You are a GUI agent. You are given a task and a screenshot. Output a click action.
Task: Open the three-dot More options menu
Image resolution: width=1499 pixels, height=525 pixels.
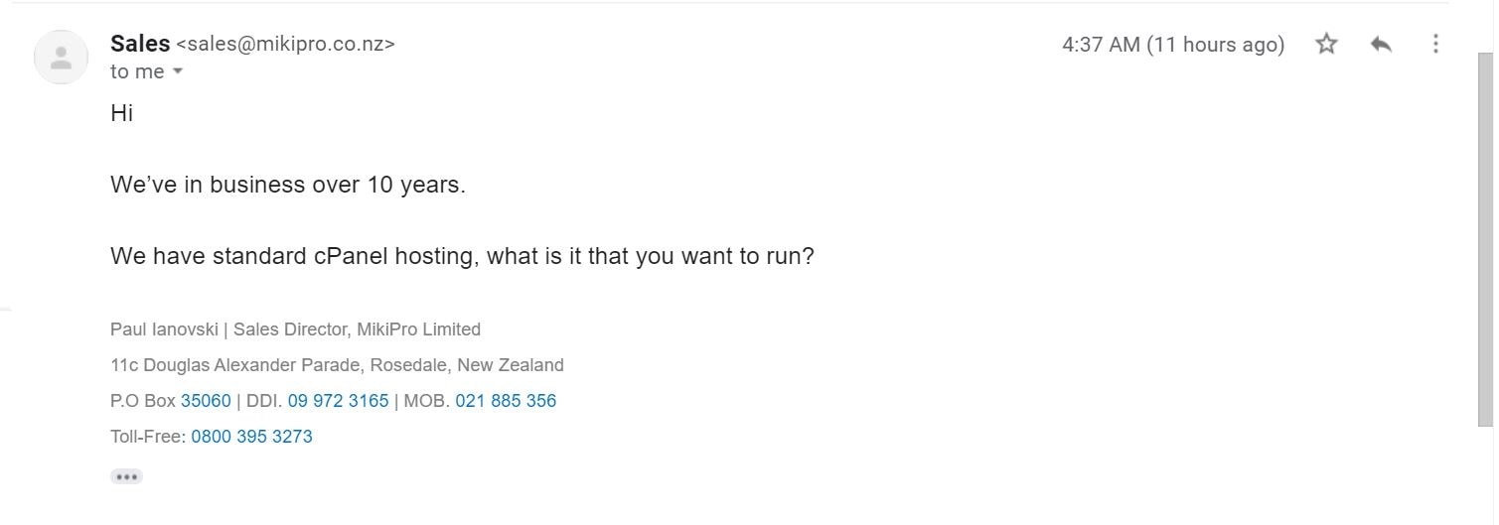tap(1435, 44)
